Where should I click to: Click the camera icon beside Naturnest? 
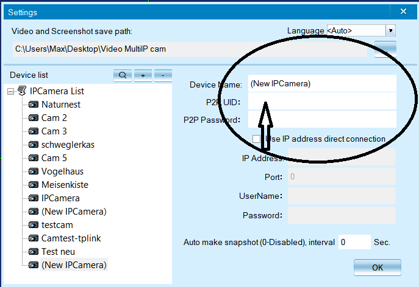34,105
